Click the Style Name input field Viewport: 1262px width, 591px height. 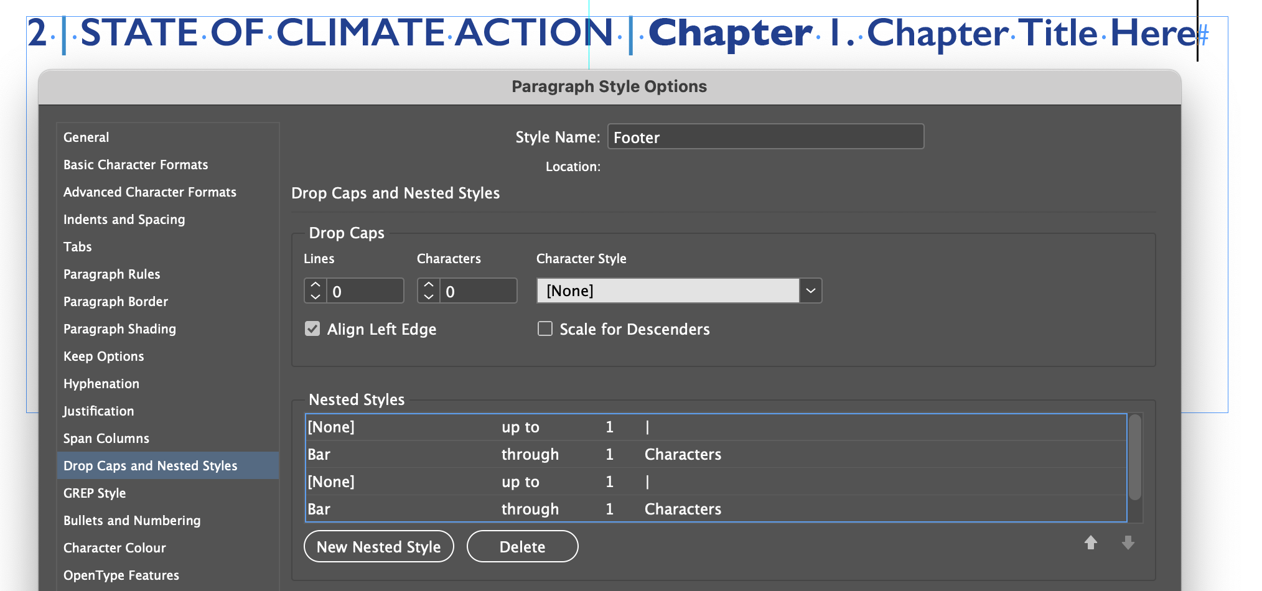point(765,137)
